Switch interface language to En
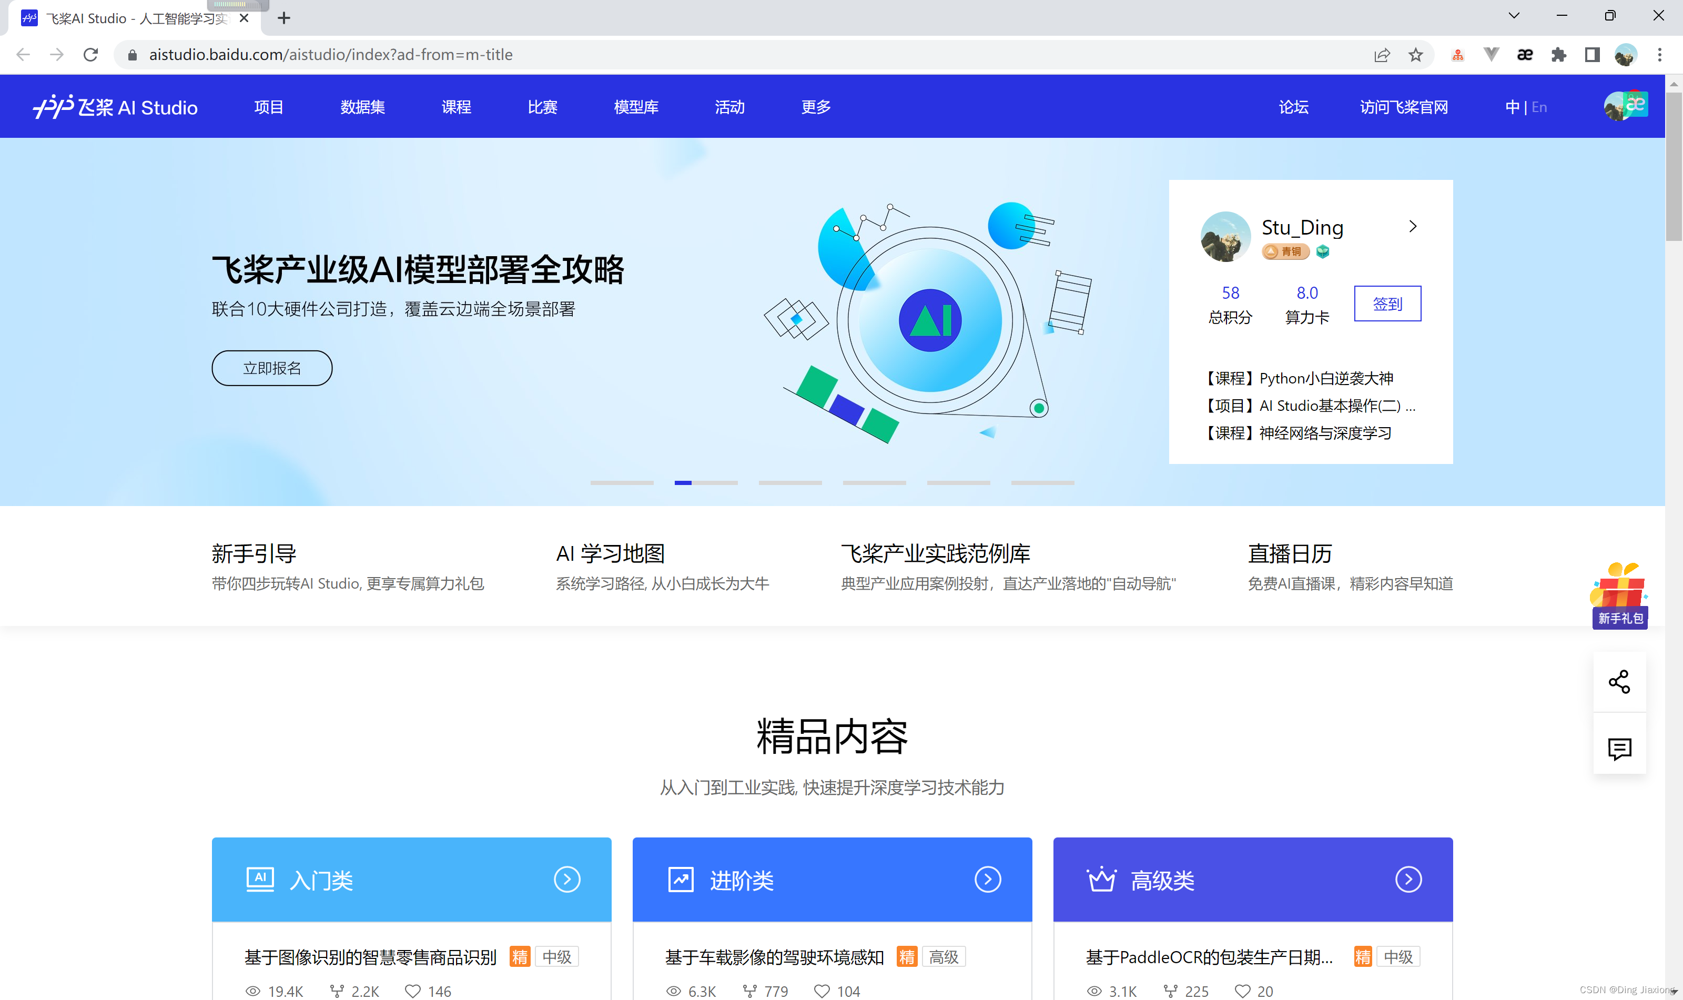 coord(1539,106)
